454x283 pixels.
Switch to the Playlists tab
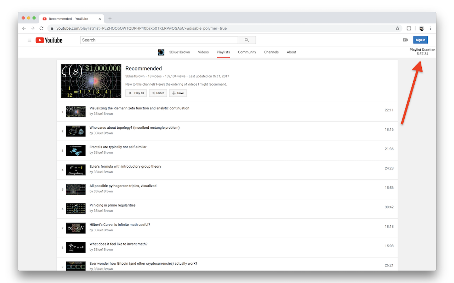pyautogui.click(x=223, y=52)
